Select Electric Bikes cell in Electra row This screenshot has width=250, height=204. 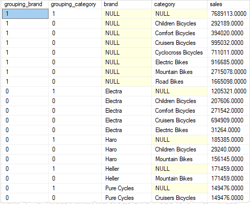pos(179,130)
